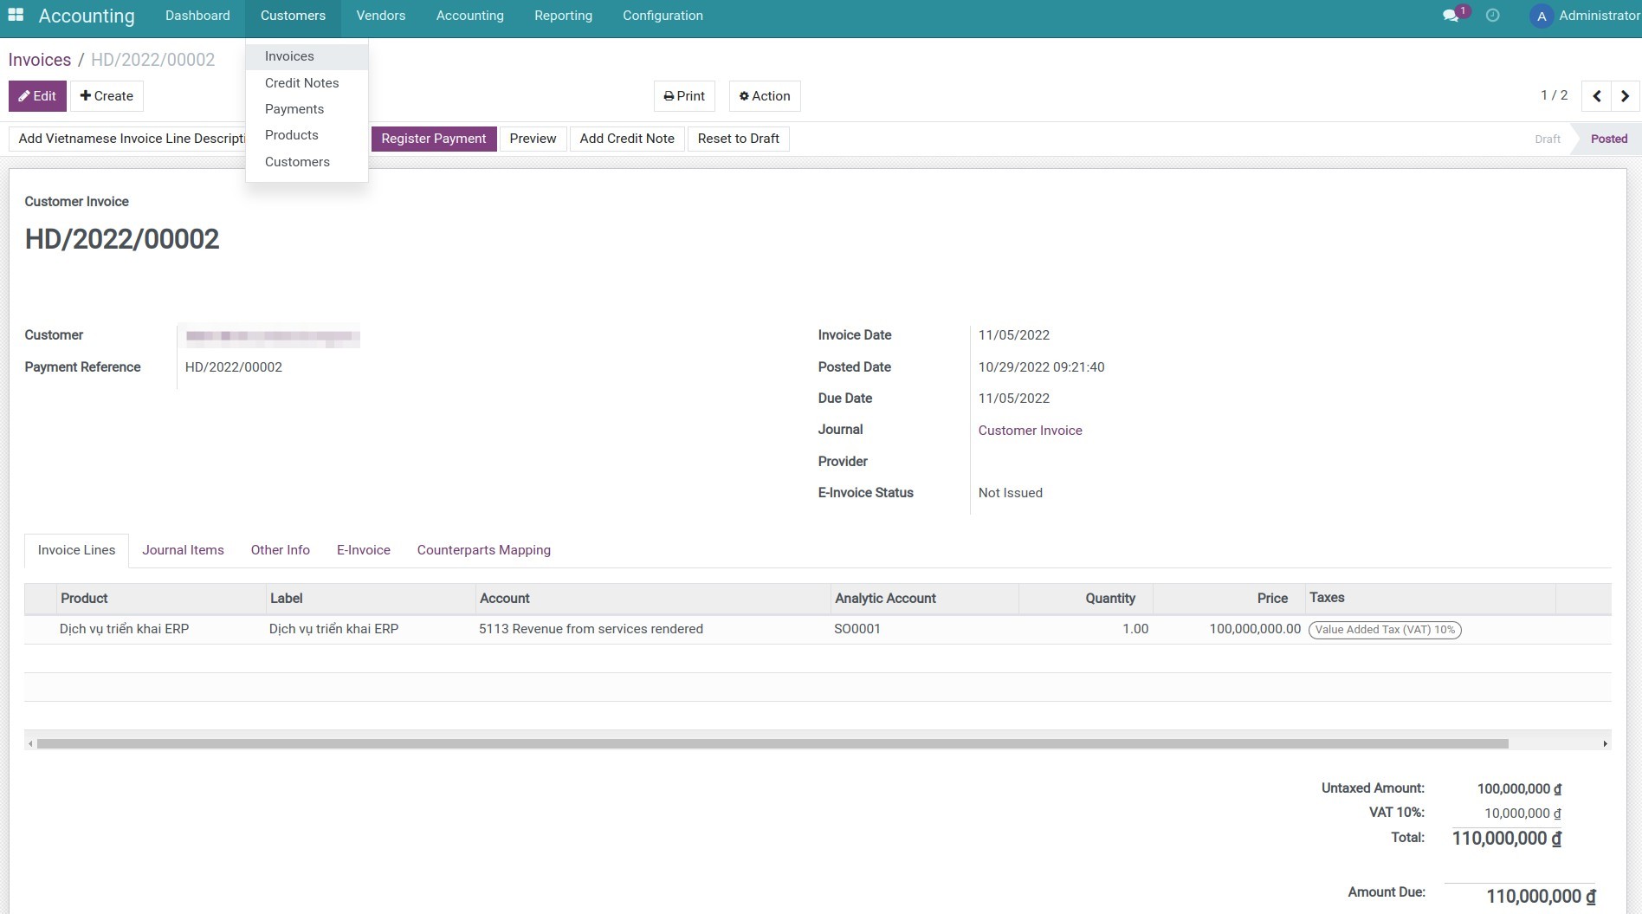This screenshot has width=1642, height=914.
Task: Open the Configuration dropdown menu
Action: (x=662, y=15)
